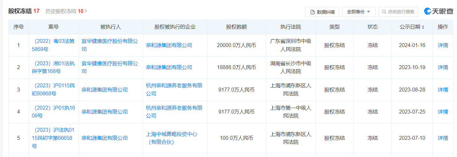Select the 100.0万人民币 amount cell
The width and height of the screenshot is (457, 157).
(x=236, y=138)
